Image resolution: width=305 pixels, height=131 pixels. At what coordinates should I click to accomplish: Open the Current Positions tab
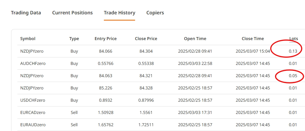point(72,13)
